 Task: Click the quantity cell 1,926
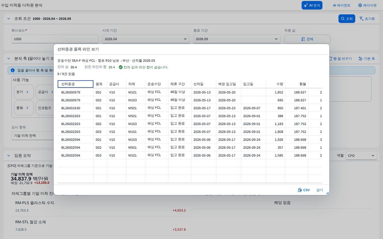click(x=276, y=140)
